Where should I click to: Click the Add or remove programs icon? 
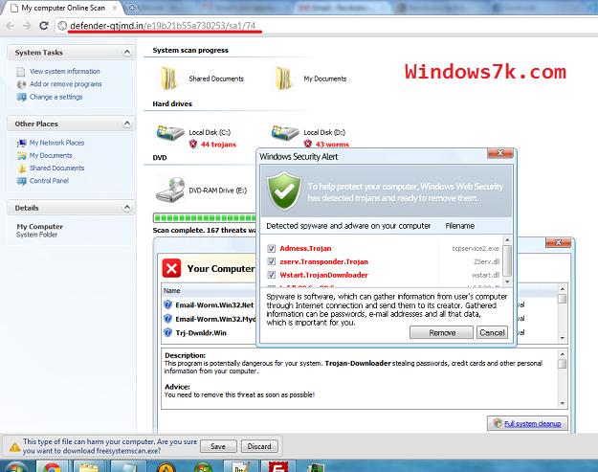21,84
